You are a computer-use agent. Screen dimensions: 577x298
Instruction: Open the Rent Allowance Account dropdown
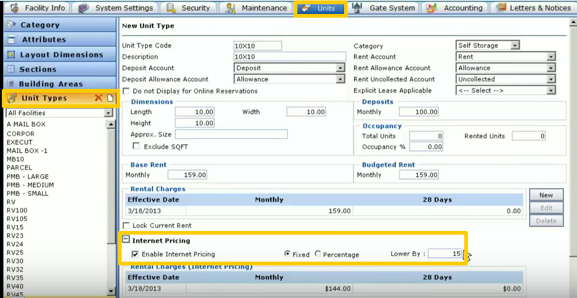(551, 68)
